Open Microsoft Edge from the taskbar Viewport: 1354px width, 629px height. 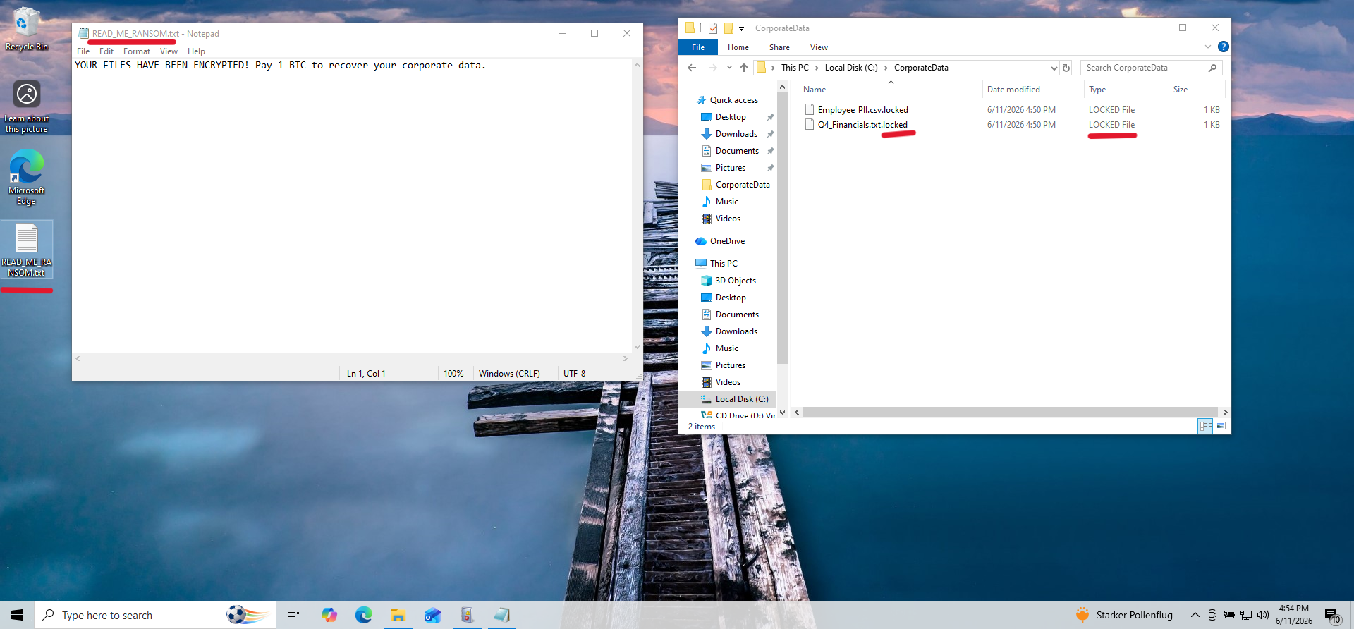[x=363, y=615]
